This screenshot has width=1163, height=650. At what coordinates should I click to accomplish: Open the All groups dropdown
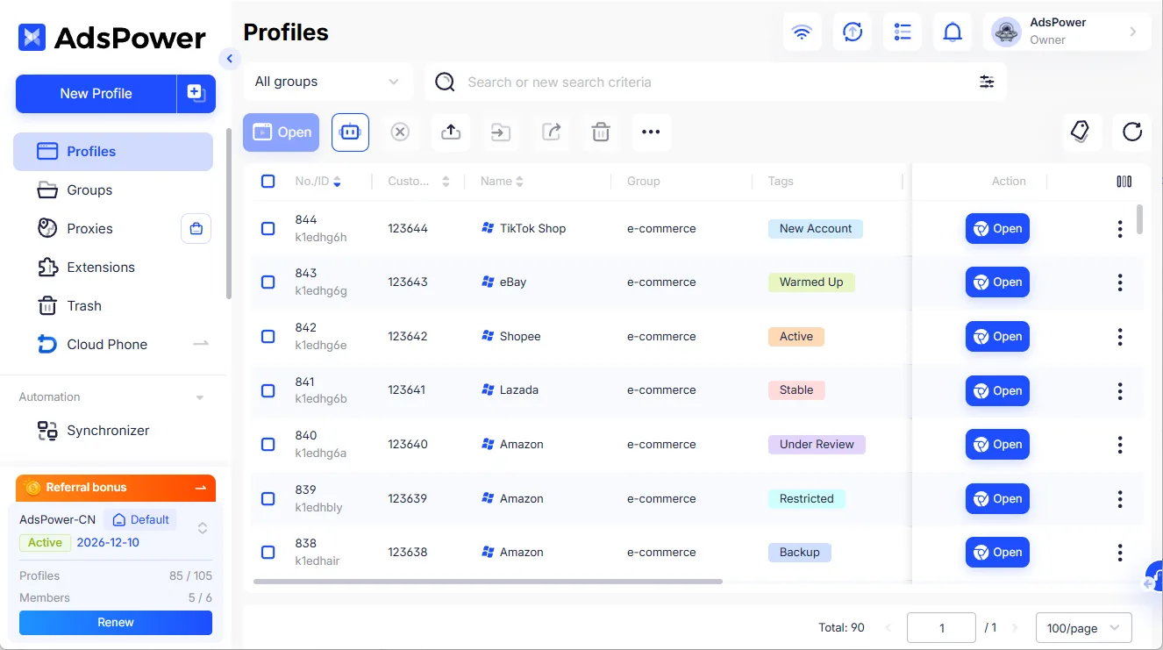pos(328,82)
